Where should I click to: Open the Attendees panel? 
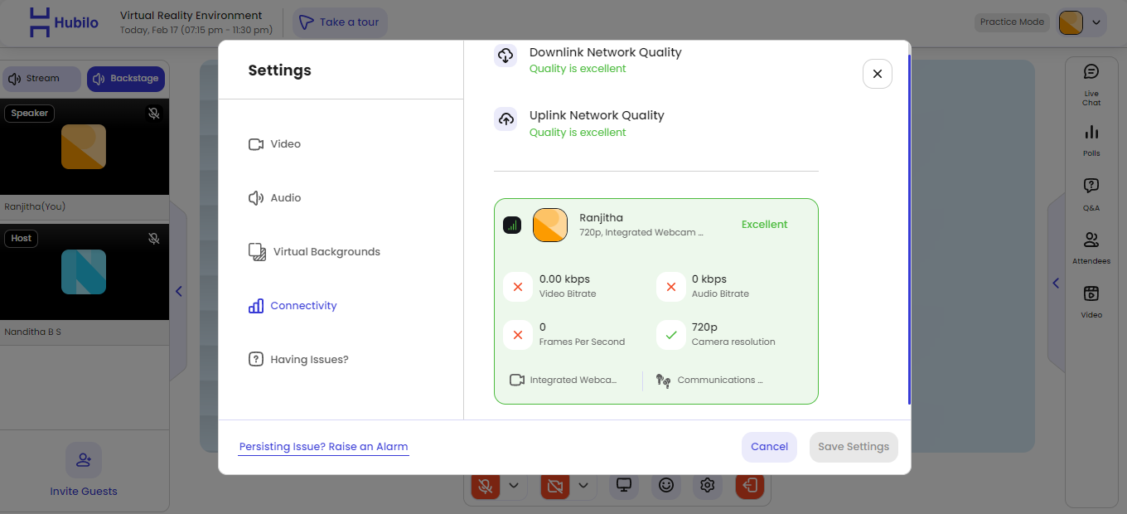coord(1091,249)
